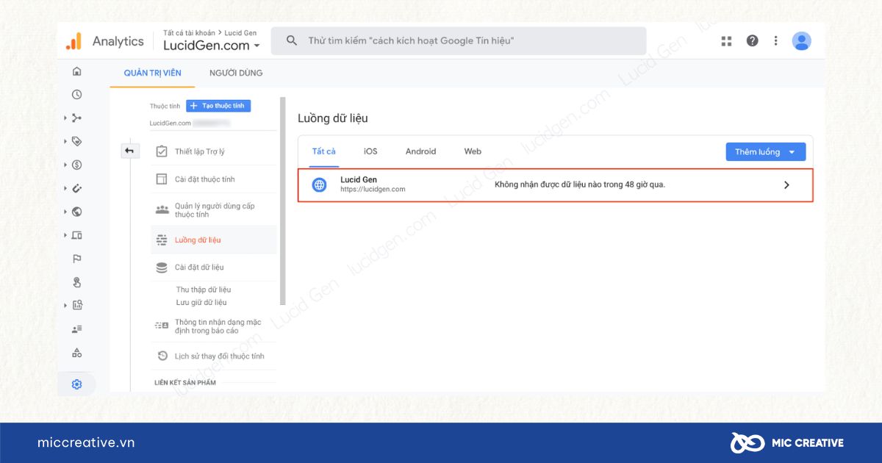
Task: Open the three-dot more options menu
Action: pos(775,41)
